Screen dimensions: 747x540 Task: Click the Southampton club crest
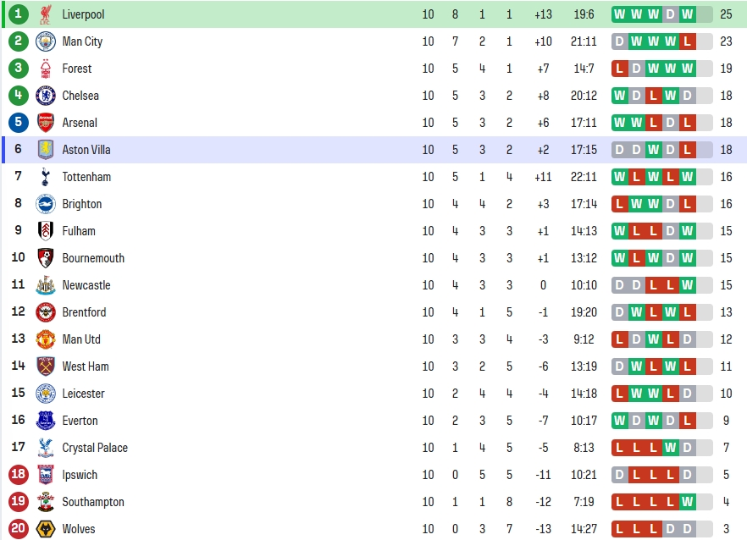46,502
